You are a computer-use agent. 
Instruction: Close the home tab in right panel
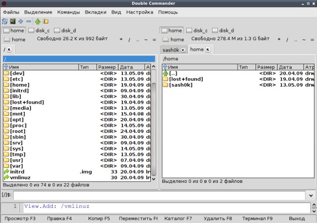click(x=208, y=50)
